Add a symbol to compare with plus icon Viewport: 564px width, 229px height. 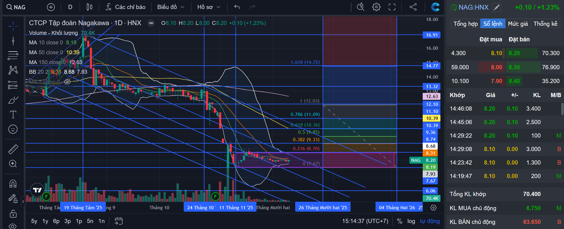point(51,7)
